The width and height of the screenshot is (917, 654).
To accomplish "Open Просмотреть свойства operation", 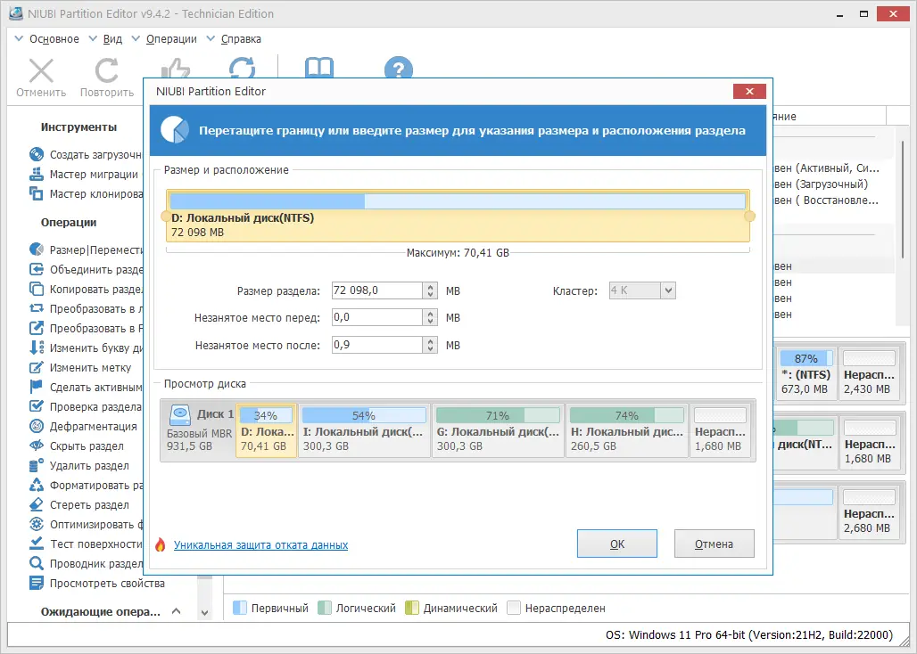I will point(97,584).
